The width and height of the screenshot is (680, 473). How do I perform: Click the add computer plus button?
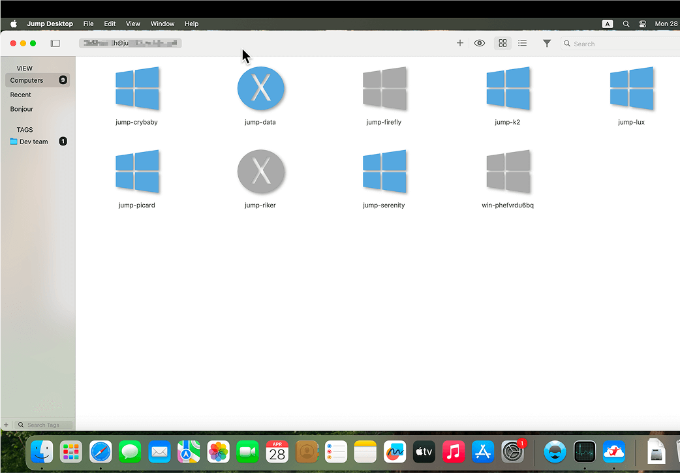[x=459, y=43]
